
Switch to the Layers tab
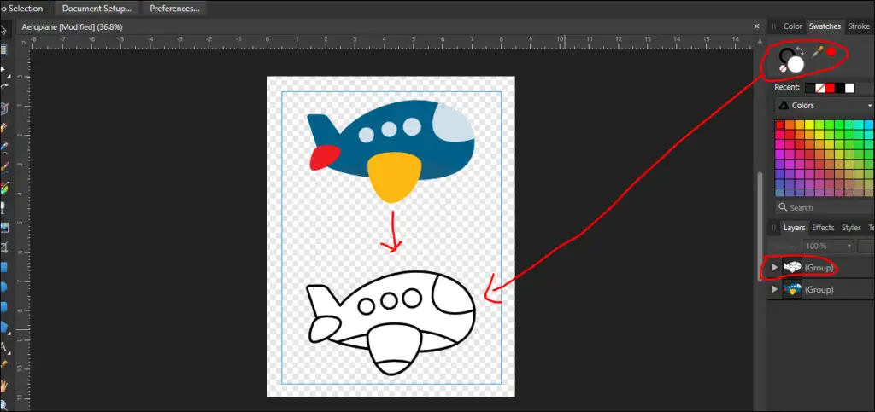pos(794,228)
